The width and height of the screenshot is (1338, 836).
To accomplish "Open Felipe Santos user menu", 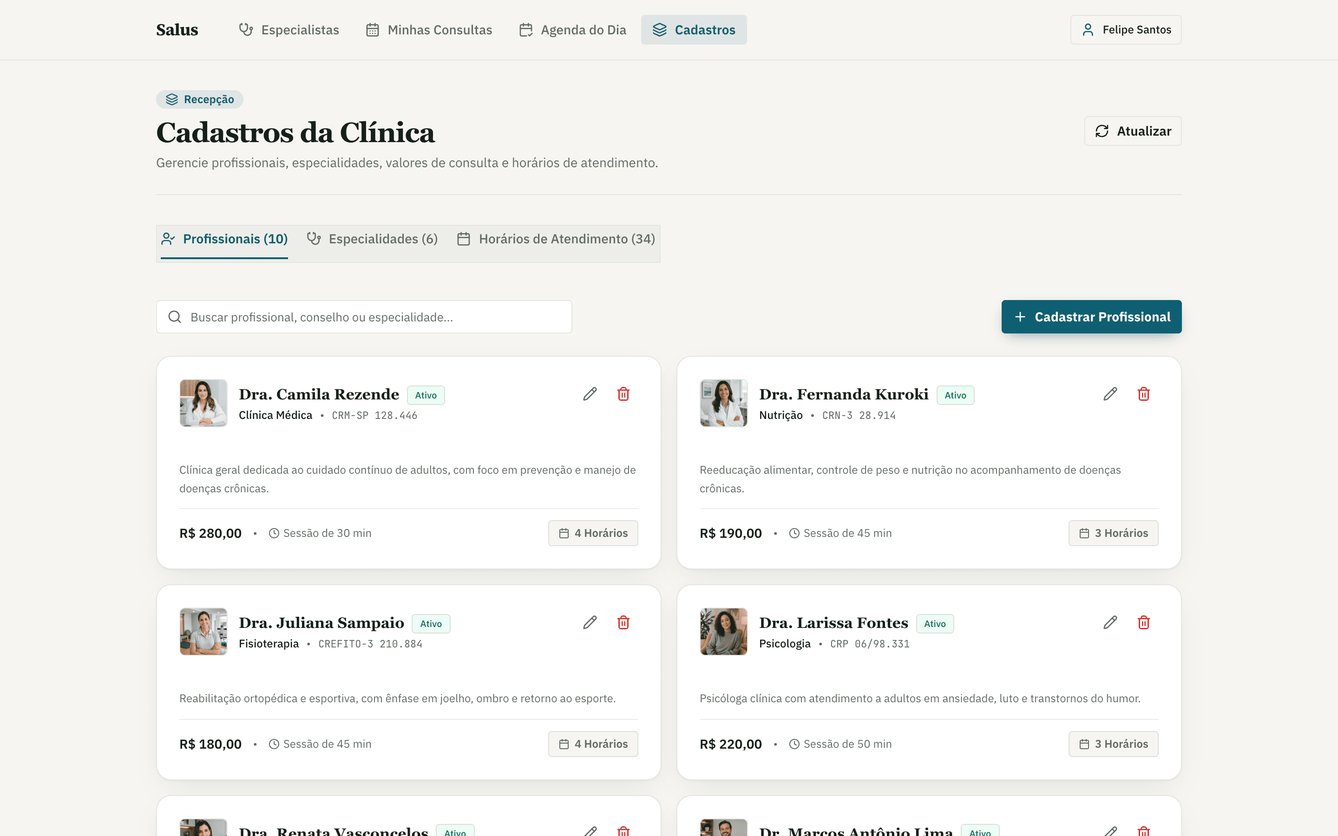I will [1126, 30].
